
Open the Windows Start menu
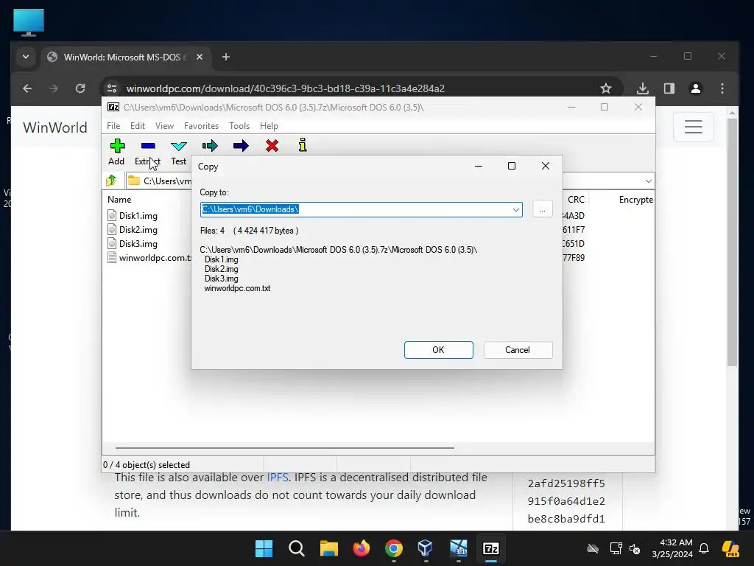pyautogui.click(x=264, y=548)
